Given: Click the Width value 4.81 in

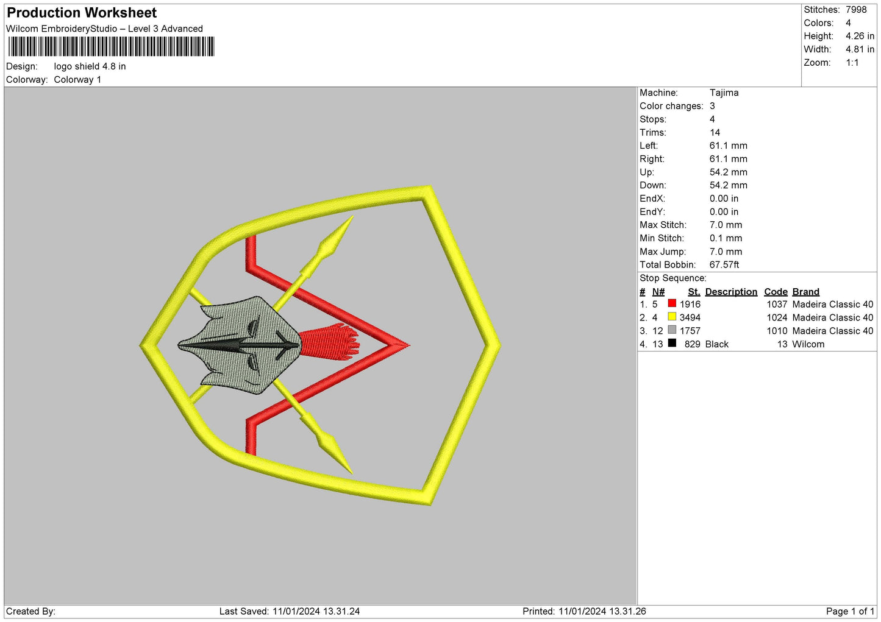Looking at the screenshot, I should pyautogui.click(x=860, y=49).
